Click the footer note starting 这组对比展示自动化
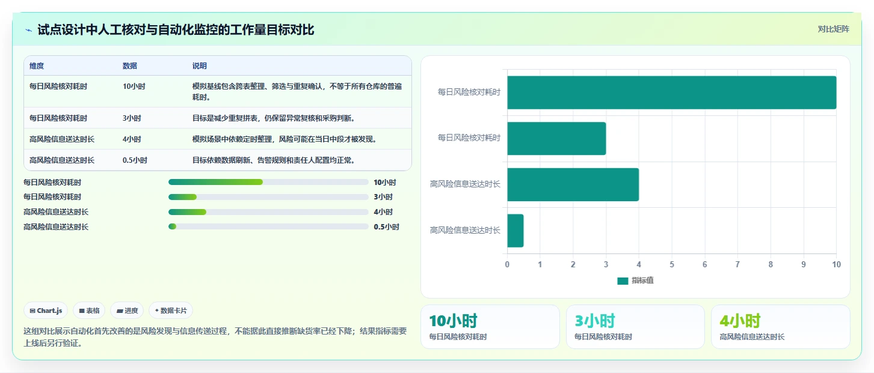This screenshot has height=373, width=874. [215, 338]
